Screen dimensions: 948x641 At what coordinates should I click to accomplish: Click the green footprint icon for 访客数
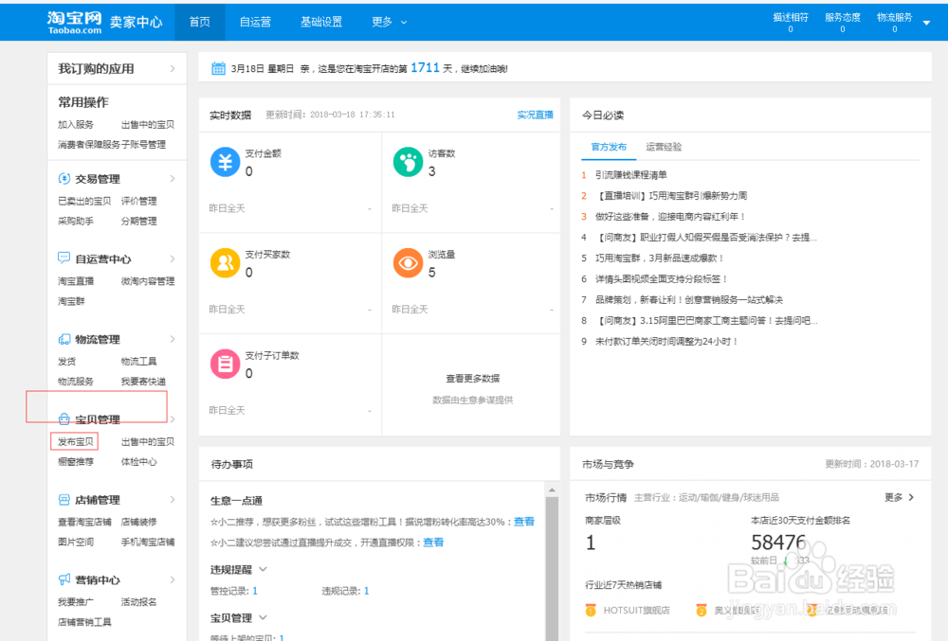pyautogui.click(x=408, y=162)
